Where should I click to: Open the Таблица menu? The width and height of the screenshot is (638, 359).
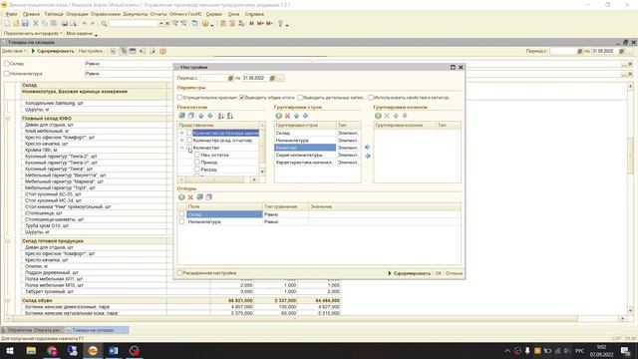(x=54, y=14)
